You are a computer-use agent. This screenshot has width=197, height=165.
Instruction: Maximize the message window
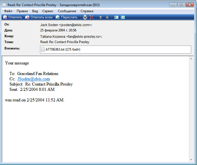pyautogui.click(x=181, y=5)
